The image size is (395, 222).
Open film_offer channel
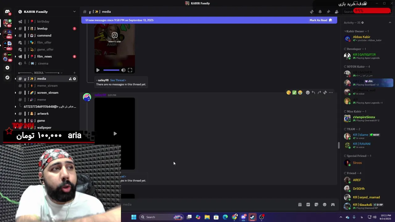47,43
